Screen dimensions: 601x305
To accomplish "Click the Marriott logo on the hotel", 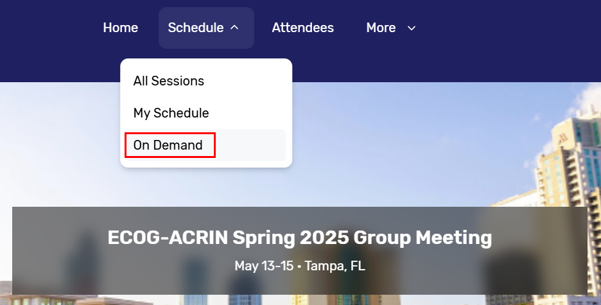I will (x=562, y=138).
